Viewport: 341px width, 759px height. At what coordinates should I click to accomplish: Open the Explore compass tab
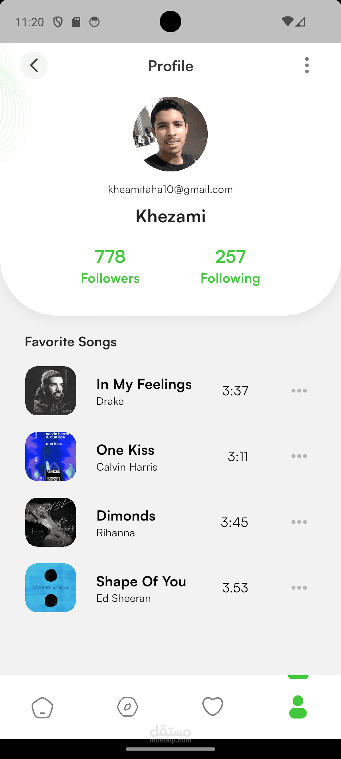[x=128, y=707]
